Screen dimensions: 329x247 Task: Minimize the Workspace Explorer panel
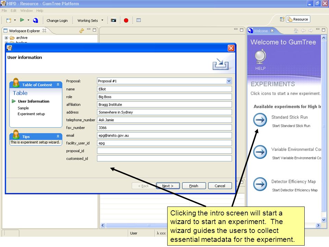point(89,30)
